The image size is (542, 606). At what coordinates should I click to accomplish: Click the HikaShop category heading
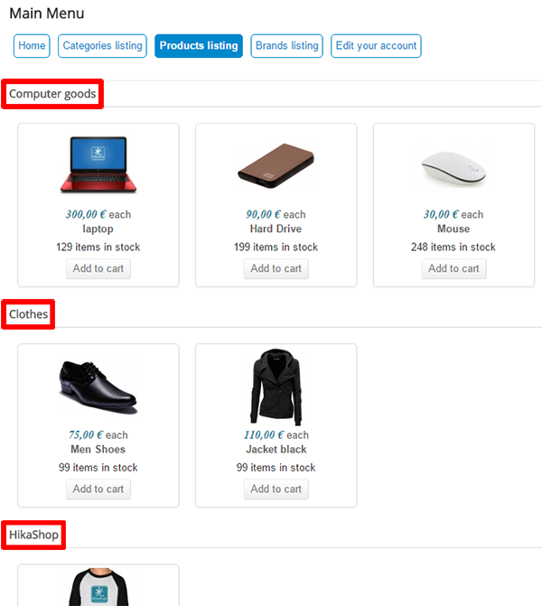(33, 535)
